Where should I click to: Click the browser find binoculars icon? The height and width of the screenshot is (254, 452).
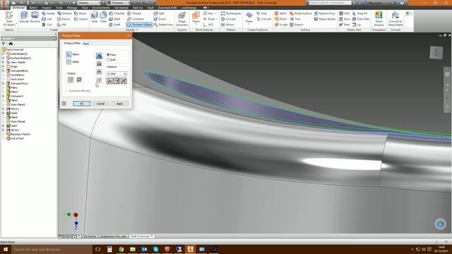tap(11, 44)
